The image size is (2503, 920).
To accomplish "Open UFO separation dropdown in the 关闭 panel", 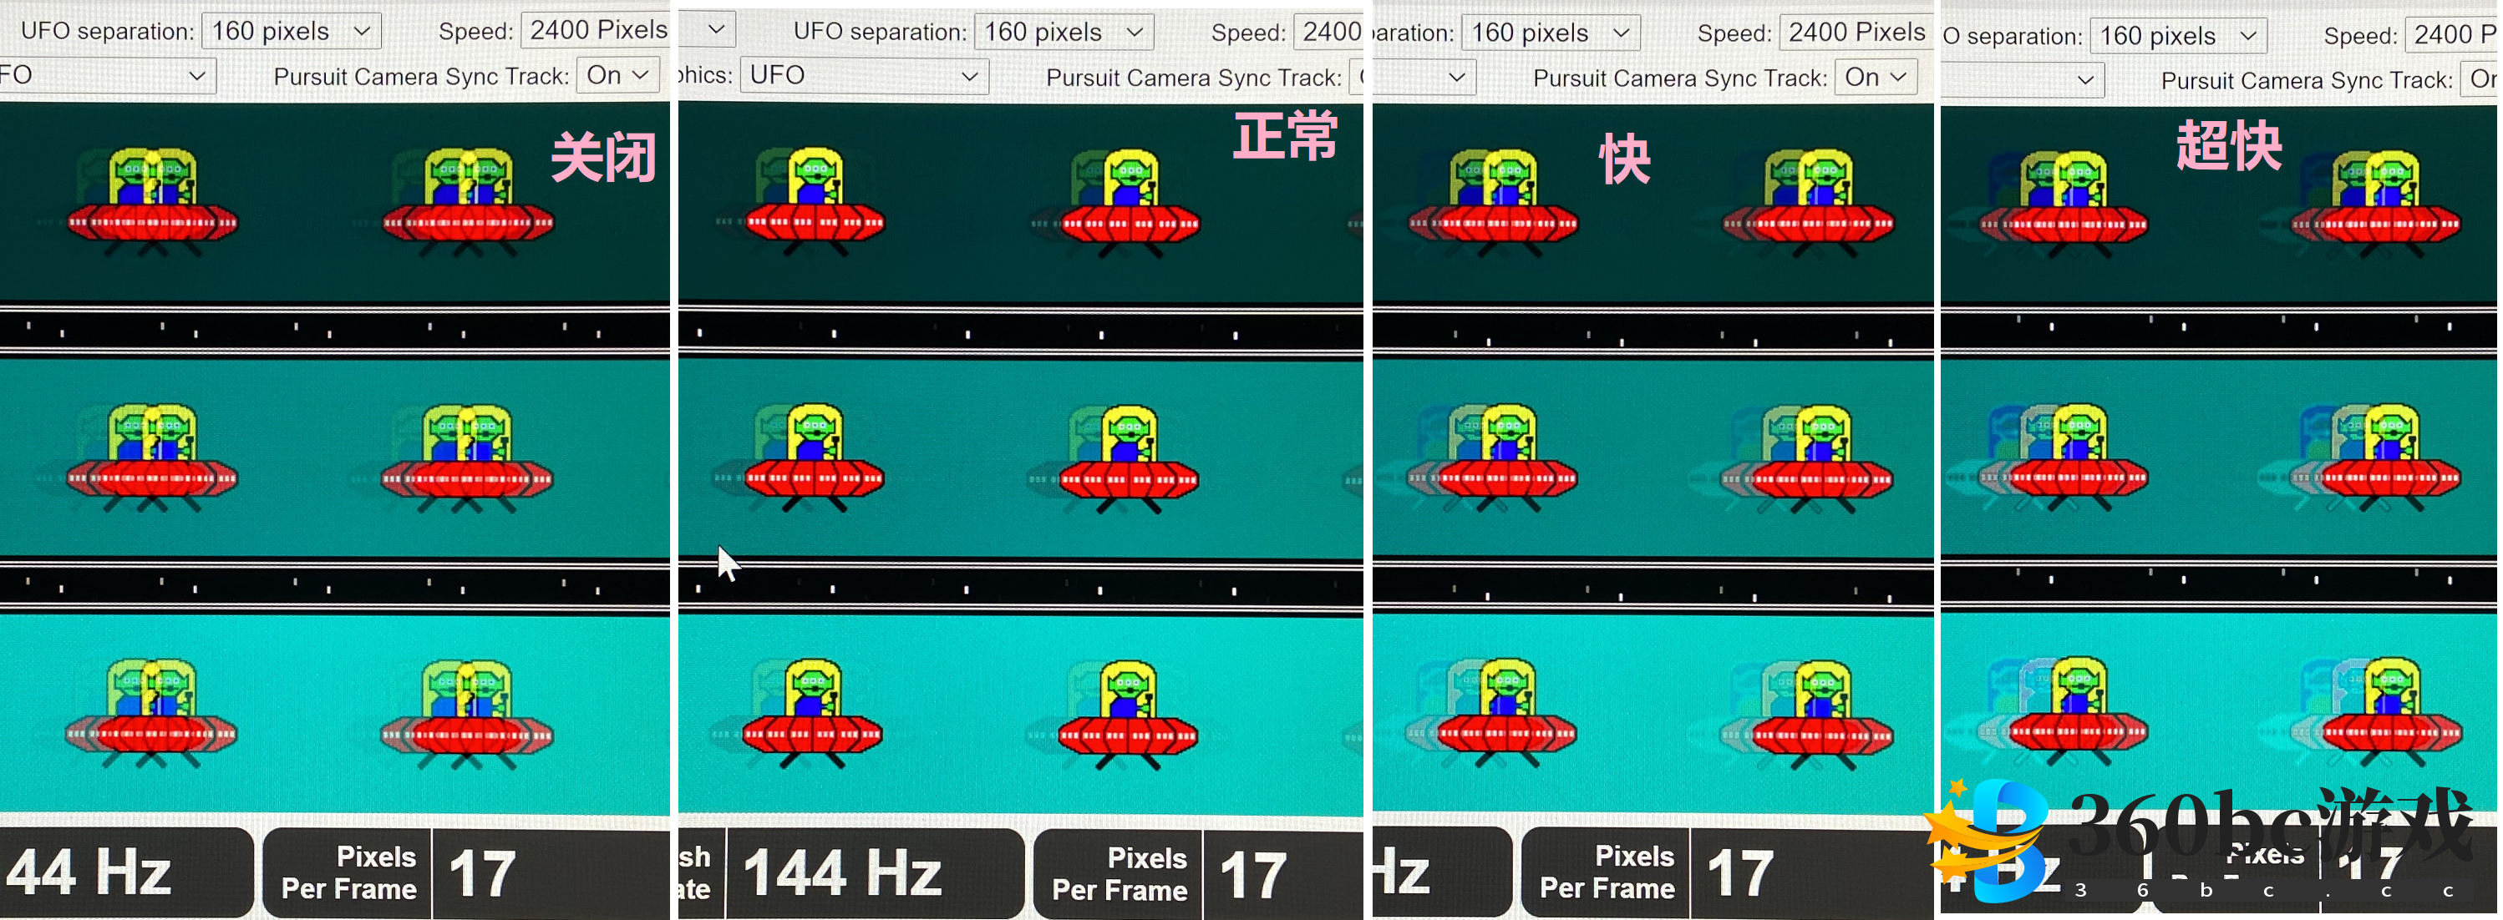I will (291, 31).
